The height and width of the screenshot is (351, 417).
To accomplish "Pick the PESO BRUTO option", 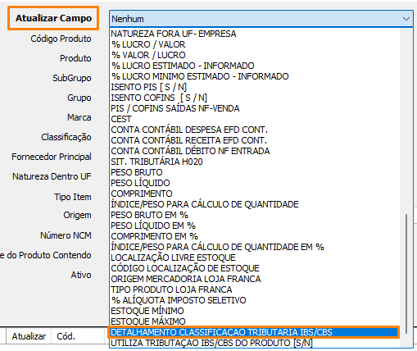I will (x=255, y=172).
